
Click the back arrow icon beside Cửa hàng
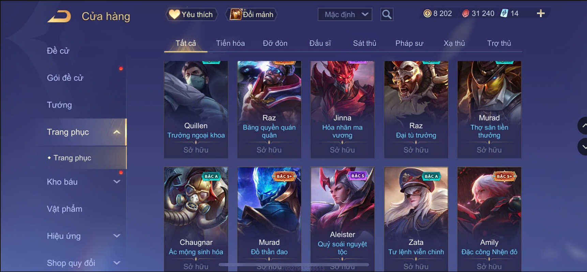point(59,16)
